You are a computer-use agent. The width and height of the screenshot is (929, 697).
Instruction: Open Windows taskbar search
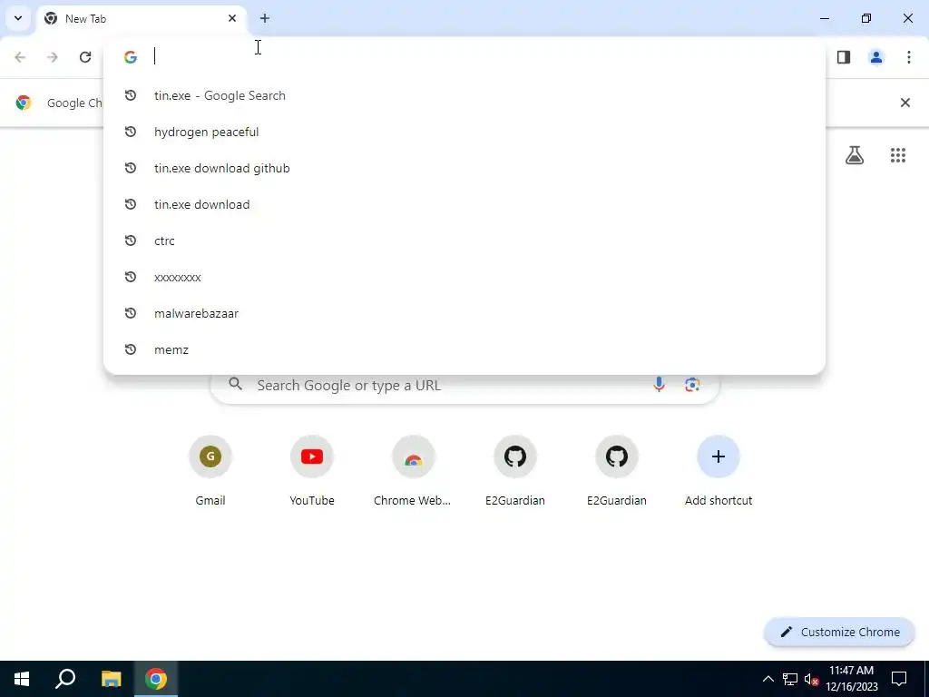(x=65, y=679)
